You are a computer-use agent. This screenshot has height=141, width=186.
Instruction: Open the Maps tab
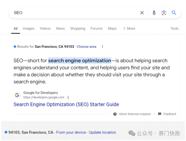click(112, 29)
